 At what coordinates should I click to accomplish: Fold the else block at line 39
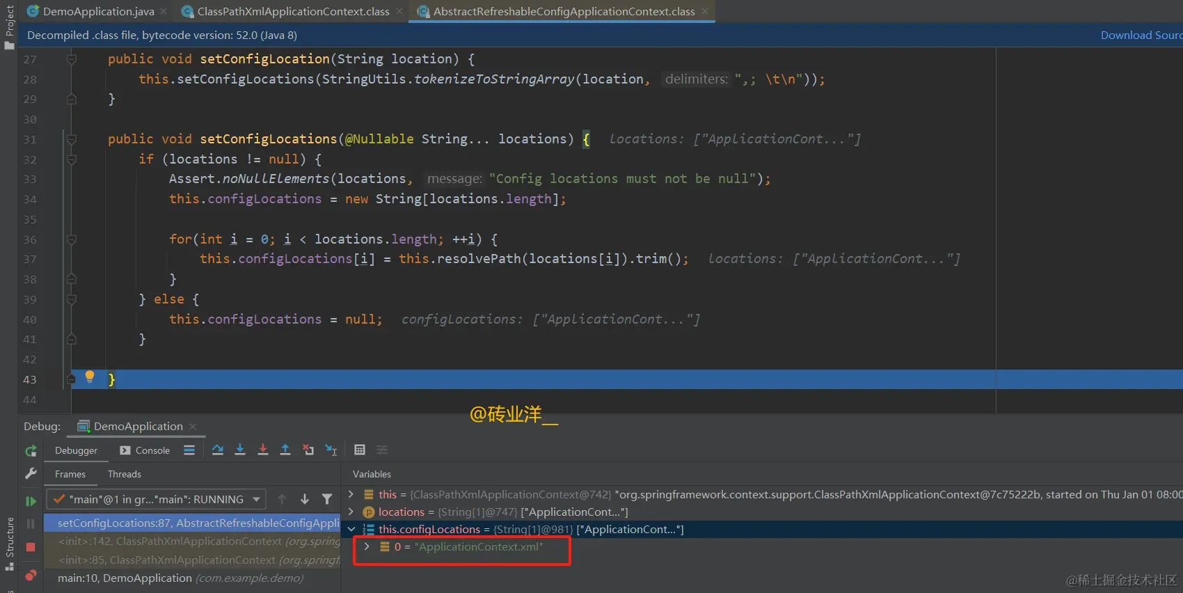click(x=71, y=299)
